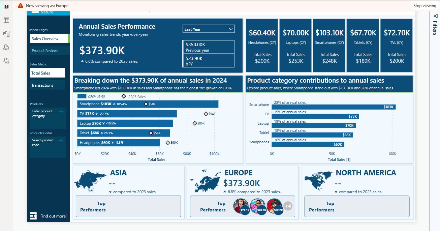440x231 pixels.
Task: Open Table view from the sidebar
Action: click(6, 20)
